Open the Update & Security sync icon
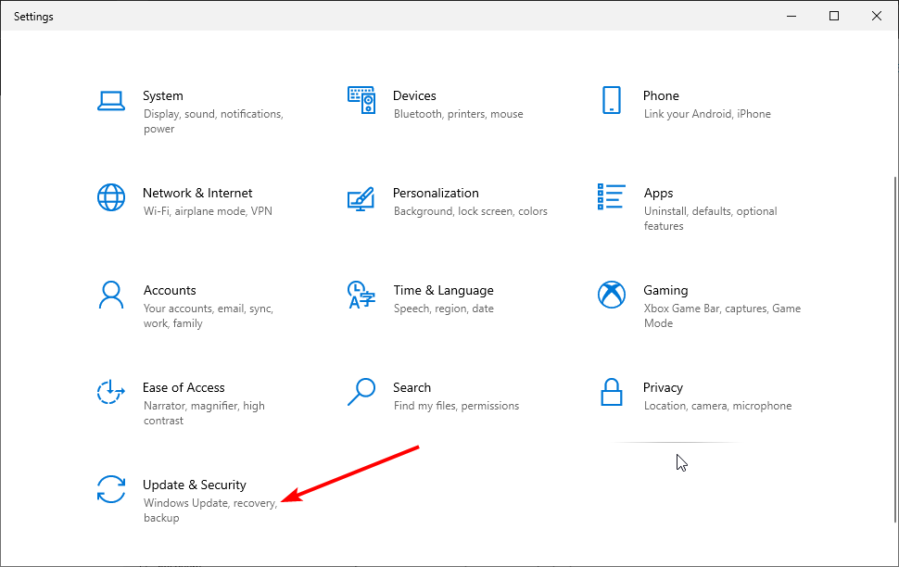899x567 pixels. tap(110, 489)
